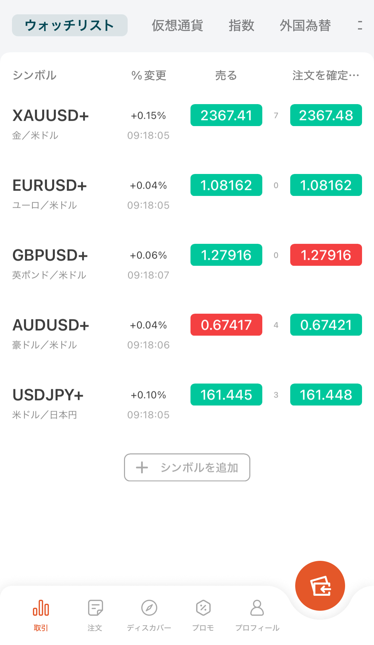The height and width of the screenshot is (645, 374).
Task: Sort by the %変更 column header
Action: pos(149,76)
